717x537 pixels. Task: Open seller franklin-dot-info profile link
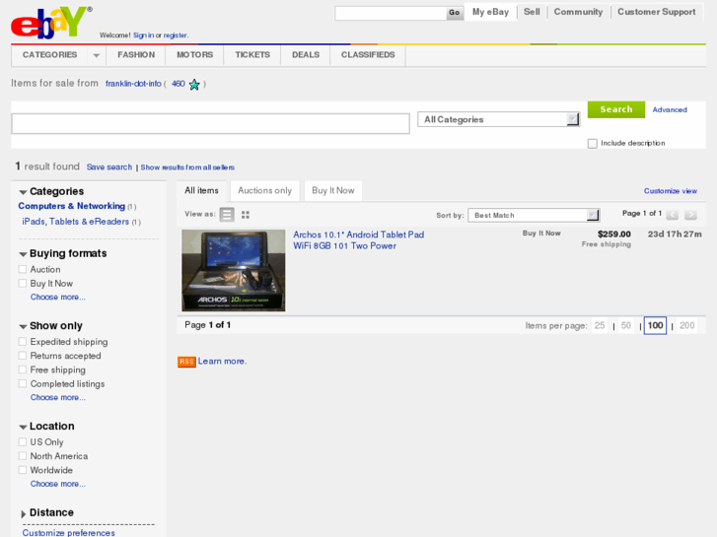[x=133, y=84]
